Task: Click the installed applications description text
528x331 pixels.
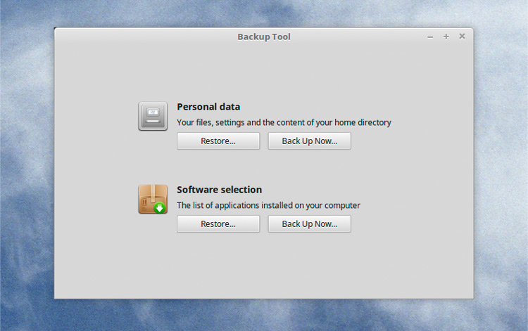Action: click(268, 205)
